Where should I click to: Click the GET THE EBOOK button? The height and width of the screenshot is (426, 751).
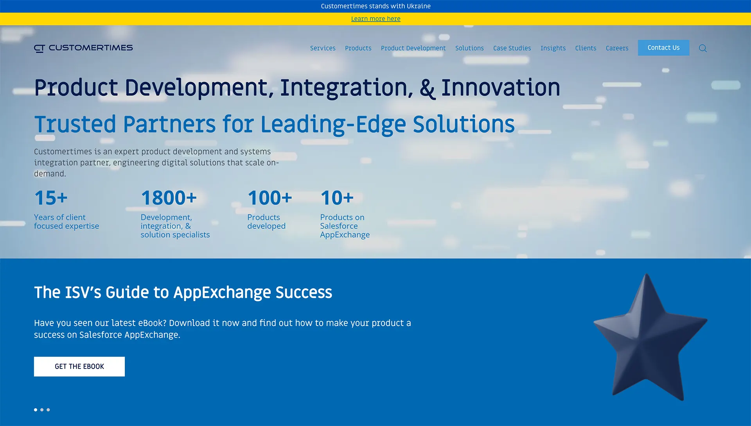79,366
